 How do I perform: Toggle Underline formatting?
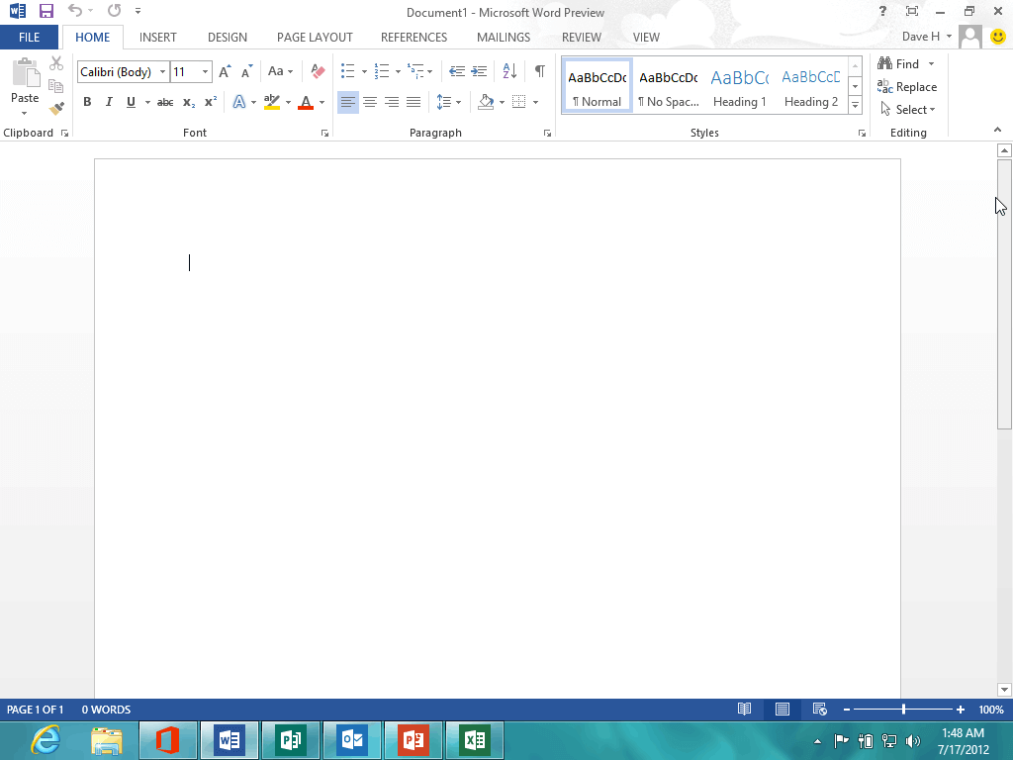tap(131, 102)
